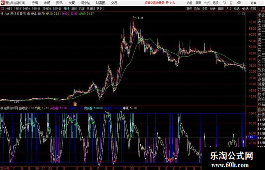Open the 多周期 multi-period view

coord(91,9)
